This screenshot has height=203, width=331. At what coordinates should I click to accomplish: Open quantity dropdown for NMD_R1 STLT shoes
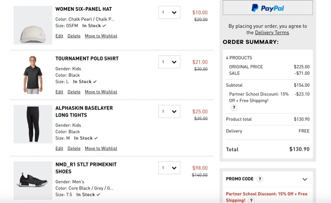click(x=169, y=168)
